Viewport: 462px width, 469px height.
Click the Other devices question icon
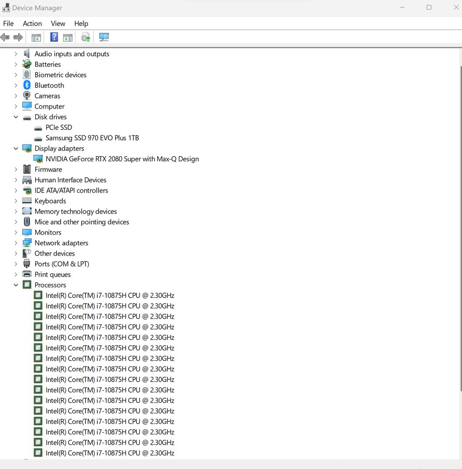coord(27,253)
